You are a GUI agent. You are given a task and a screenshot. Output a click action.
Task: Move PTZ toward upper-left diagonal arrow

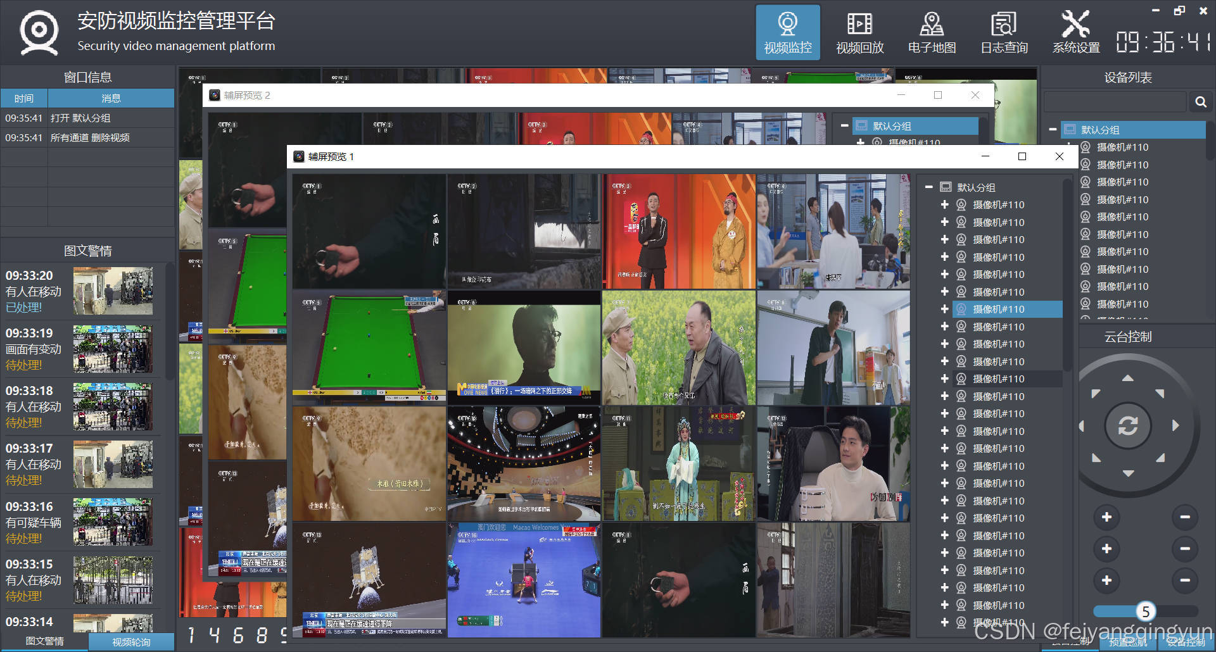(1096, 394)
